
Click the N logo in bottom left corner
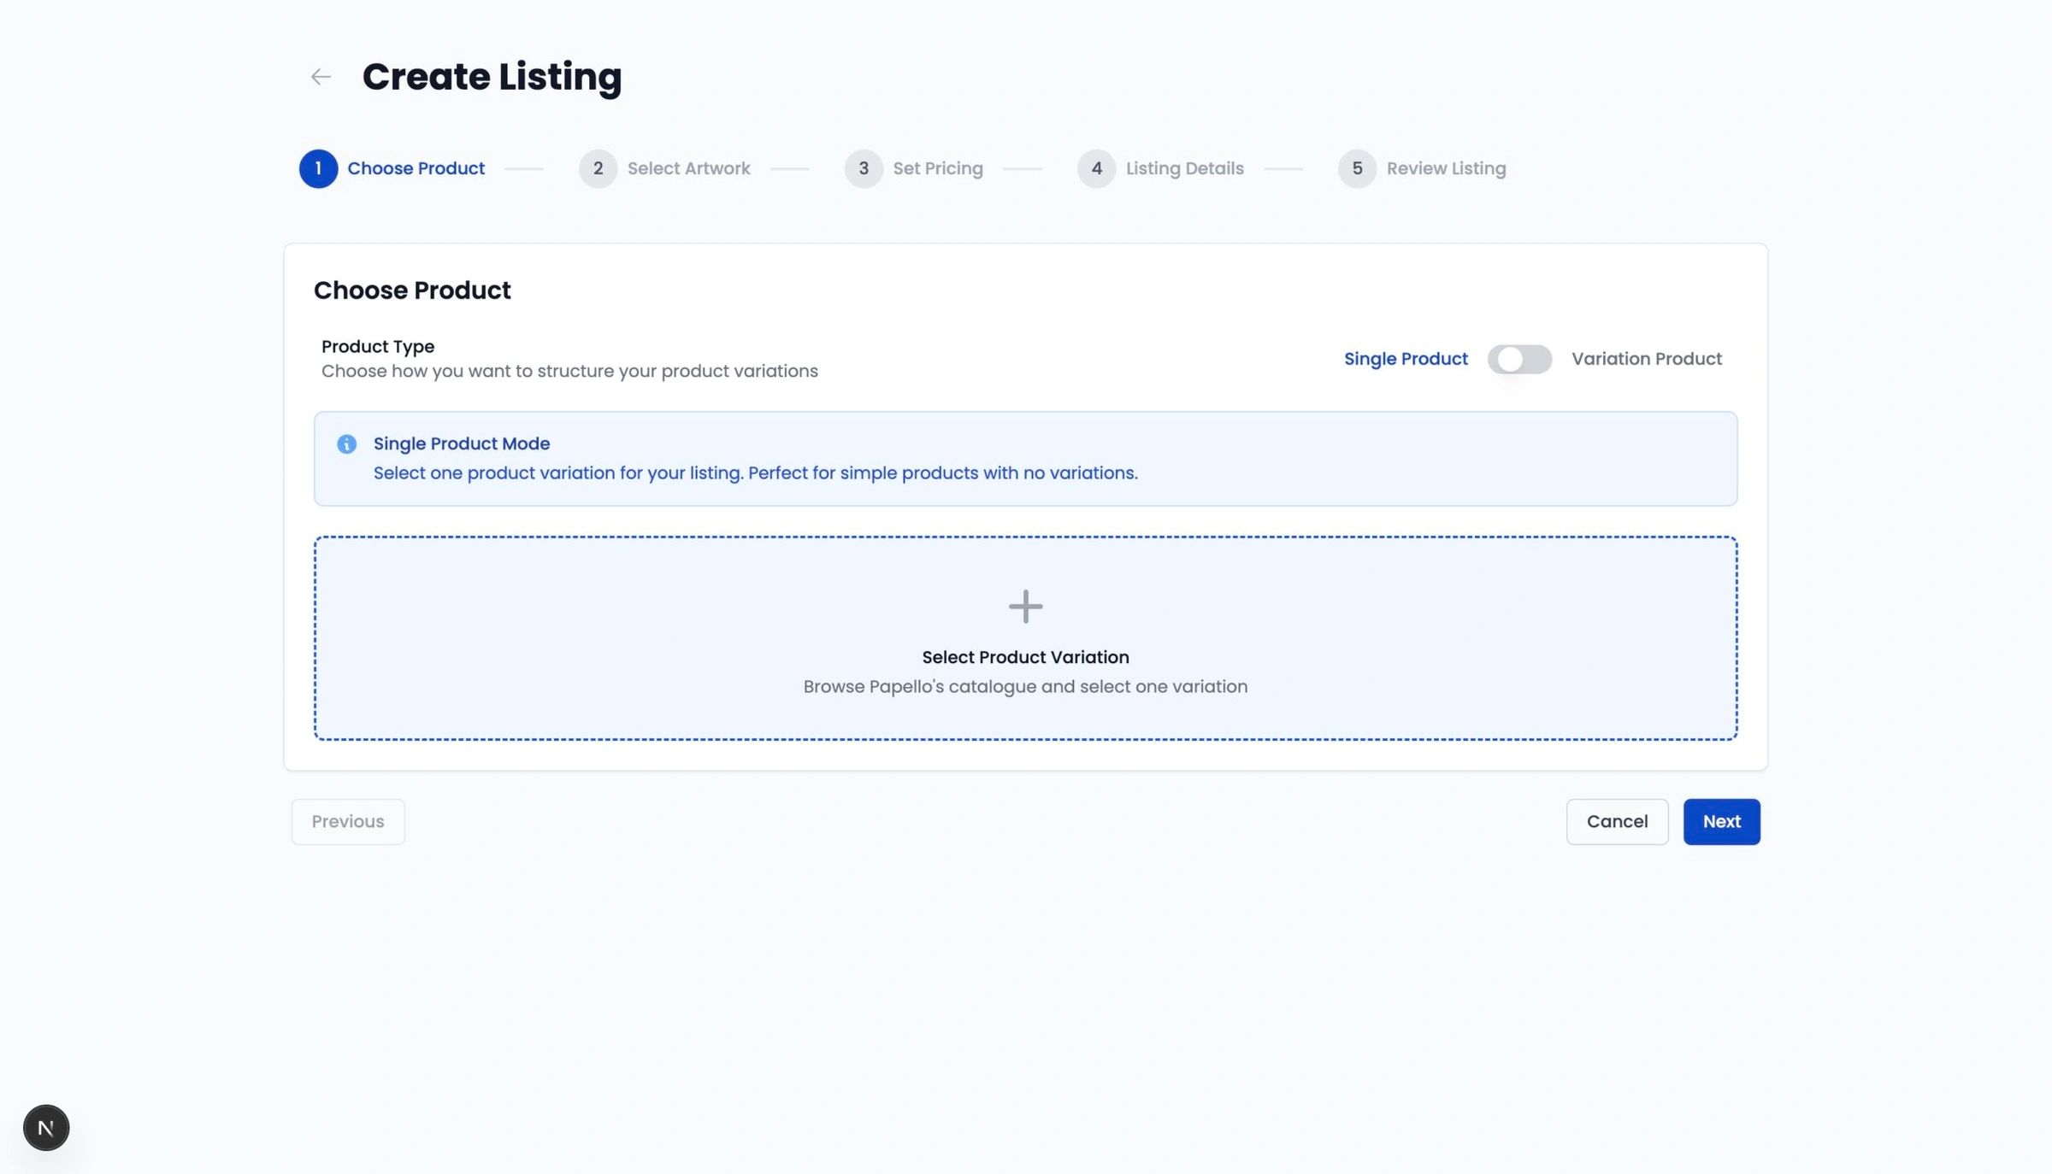[45, 1127]
